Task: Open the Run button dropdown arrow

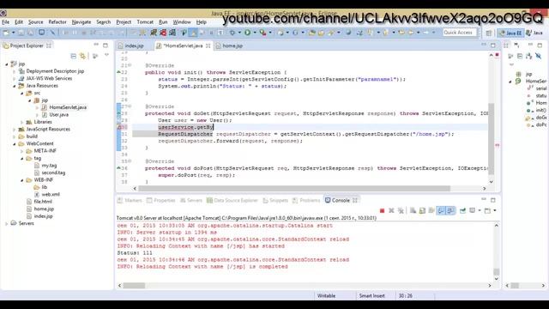Action: pyautogui.click(x=255, y=33)
